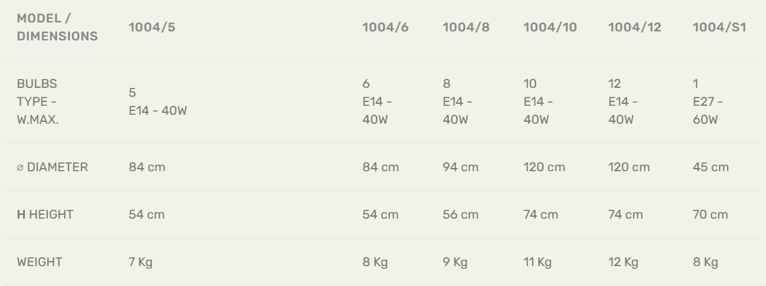Choose the 1004/10 model header
The height and width of the screenshot is (286, 766).
tap(550, 28)
